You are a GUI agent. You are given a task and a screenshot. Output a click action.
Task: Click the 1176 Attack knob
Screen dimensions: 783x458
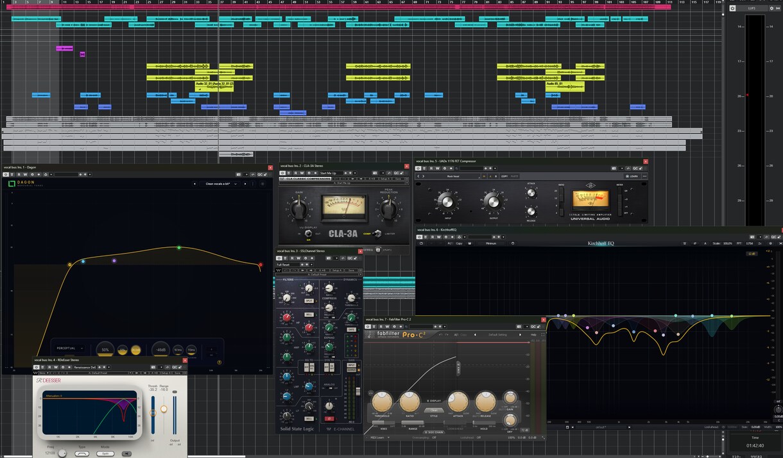tap(531, 193)
